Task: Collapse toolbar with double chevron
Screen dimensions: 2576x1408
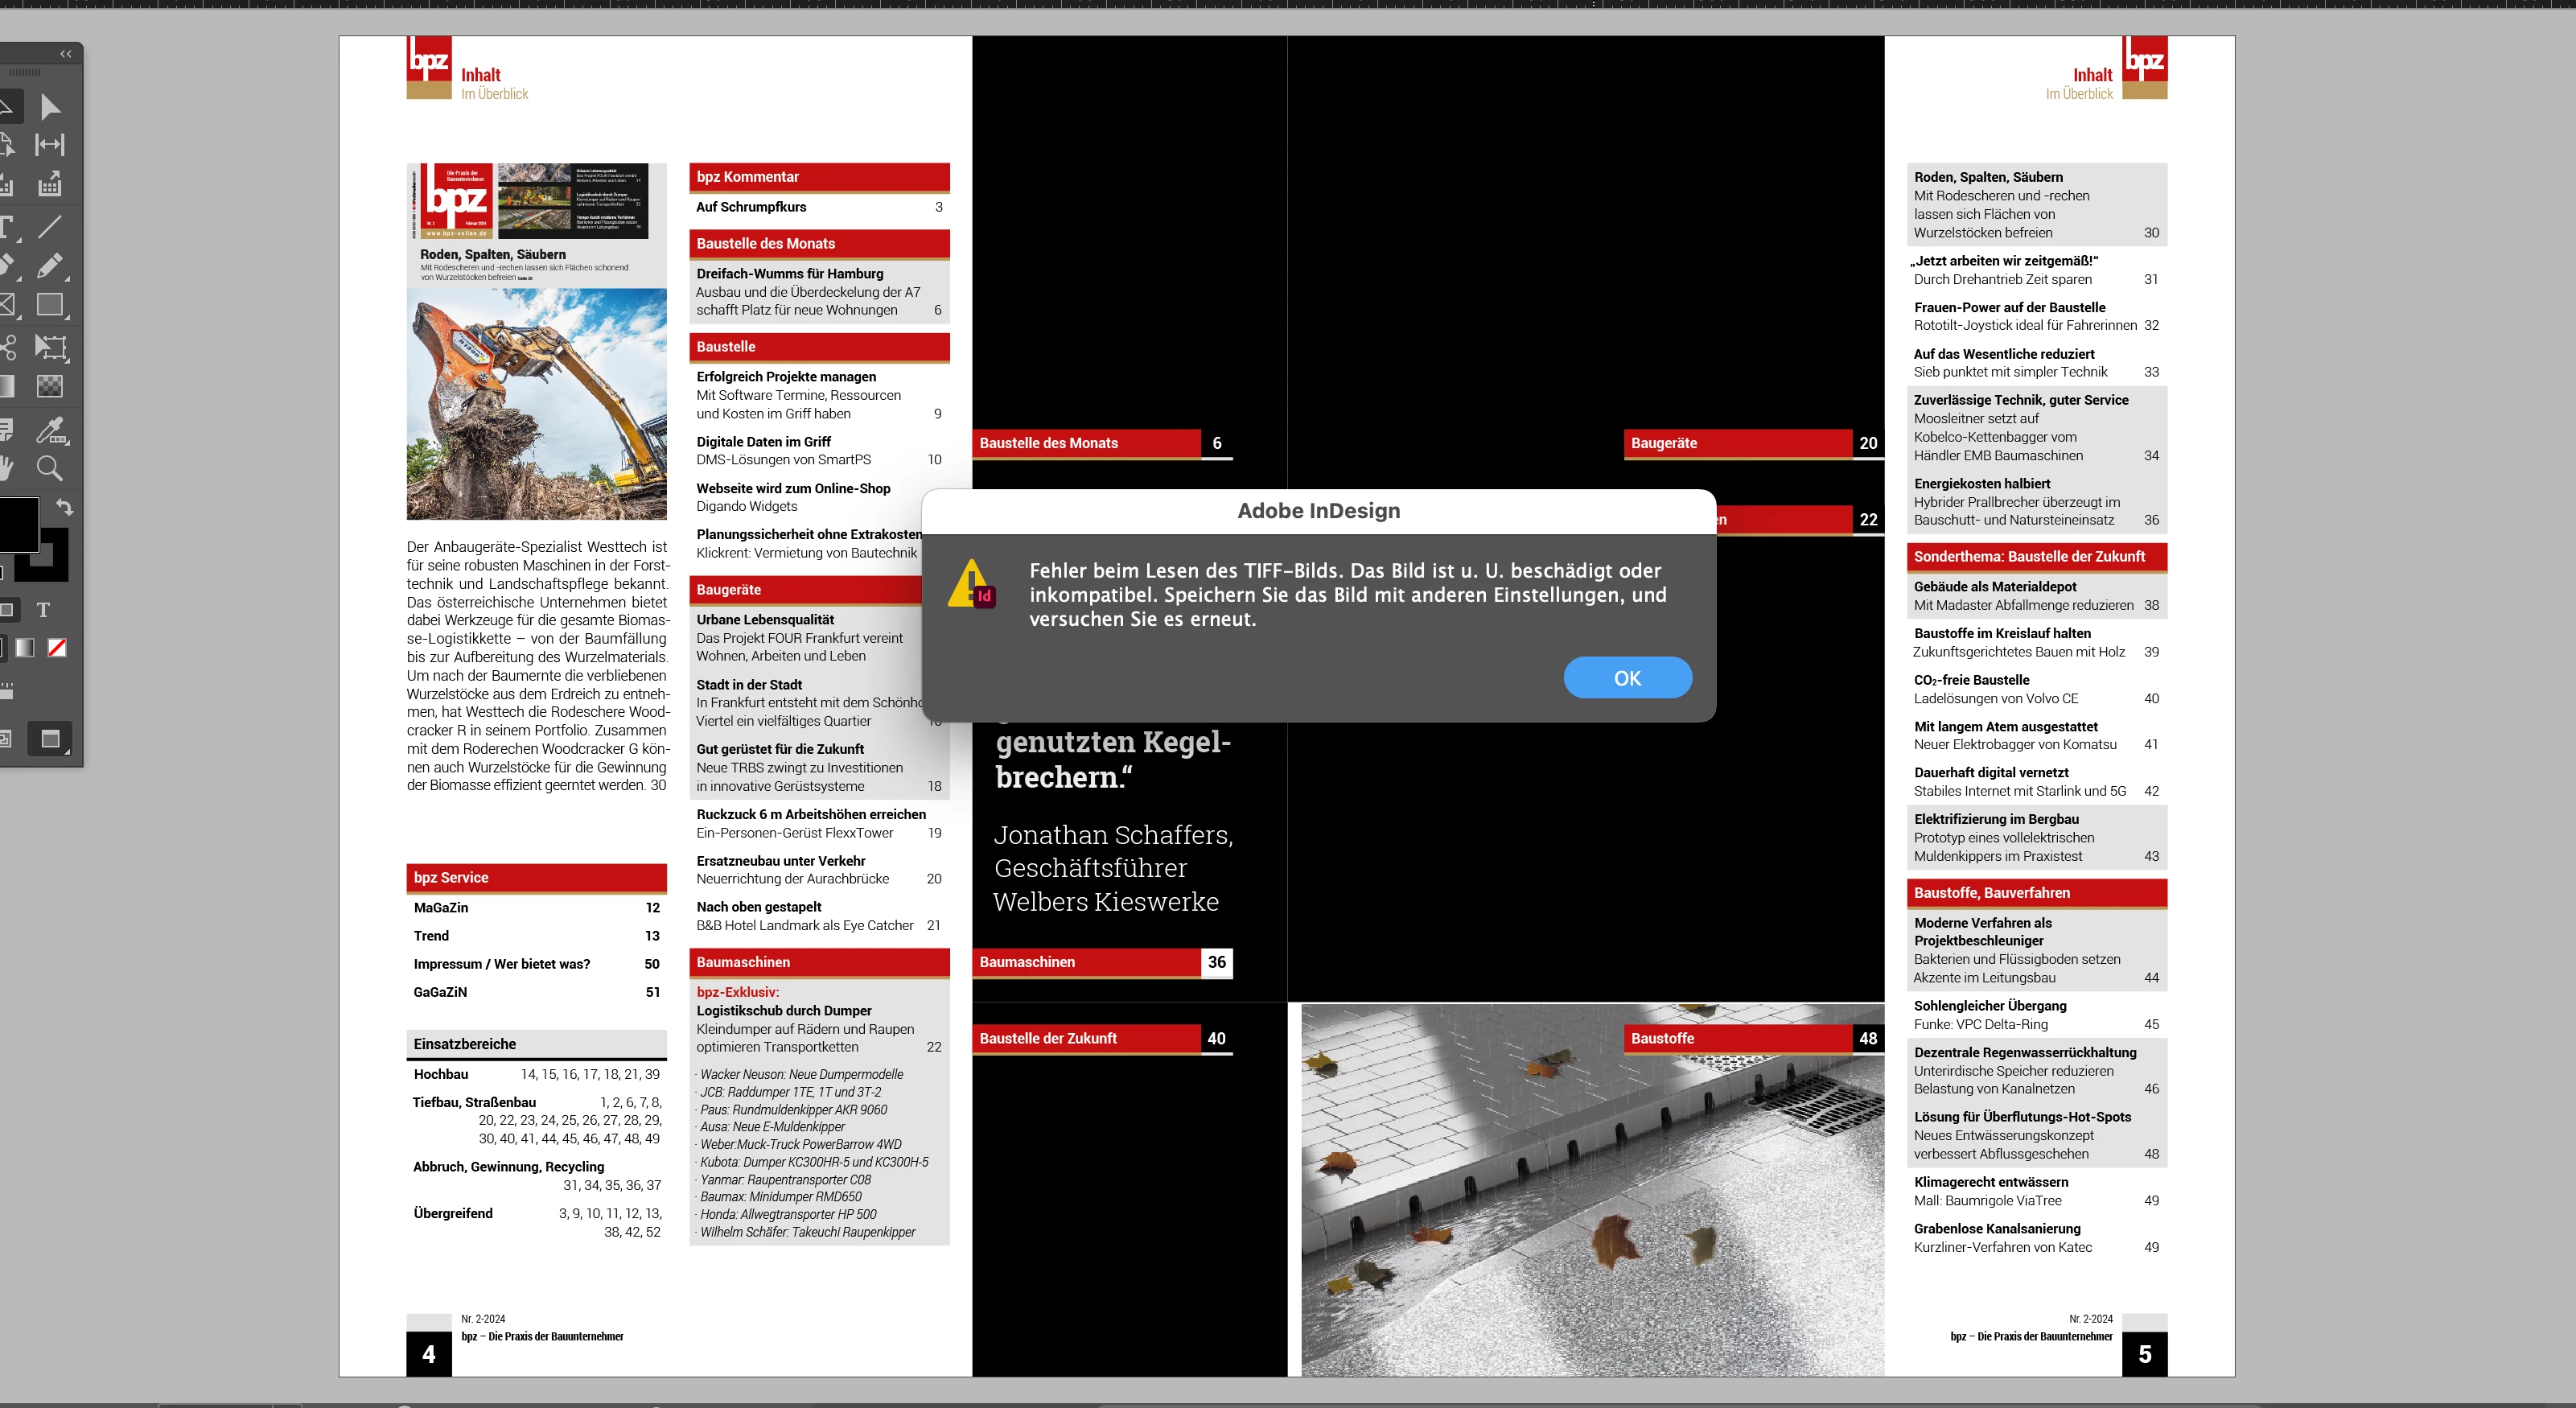Action: click(66, 54)
